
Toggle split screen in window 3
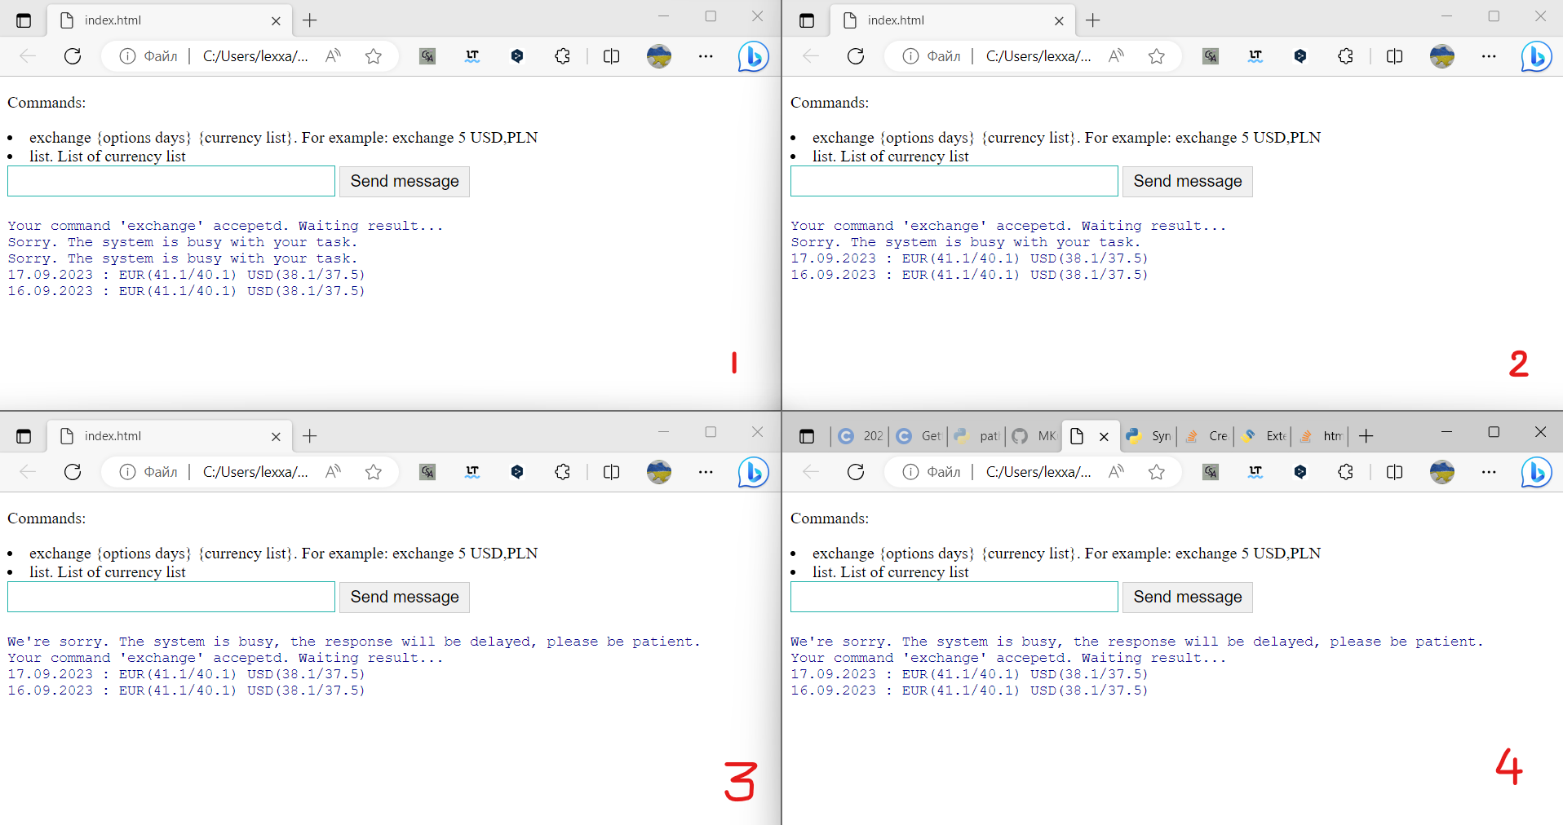pyautogui.click(x=611, y=472)
